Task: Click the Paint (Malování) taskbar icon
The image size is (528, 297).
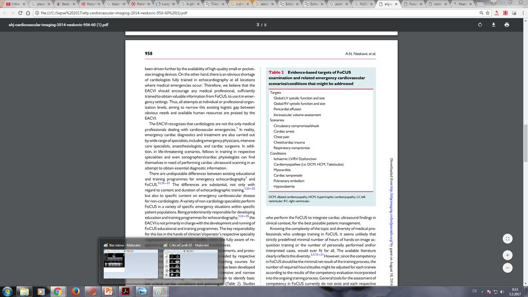Action: point(160,291)
